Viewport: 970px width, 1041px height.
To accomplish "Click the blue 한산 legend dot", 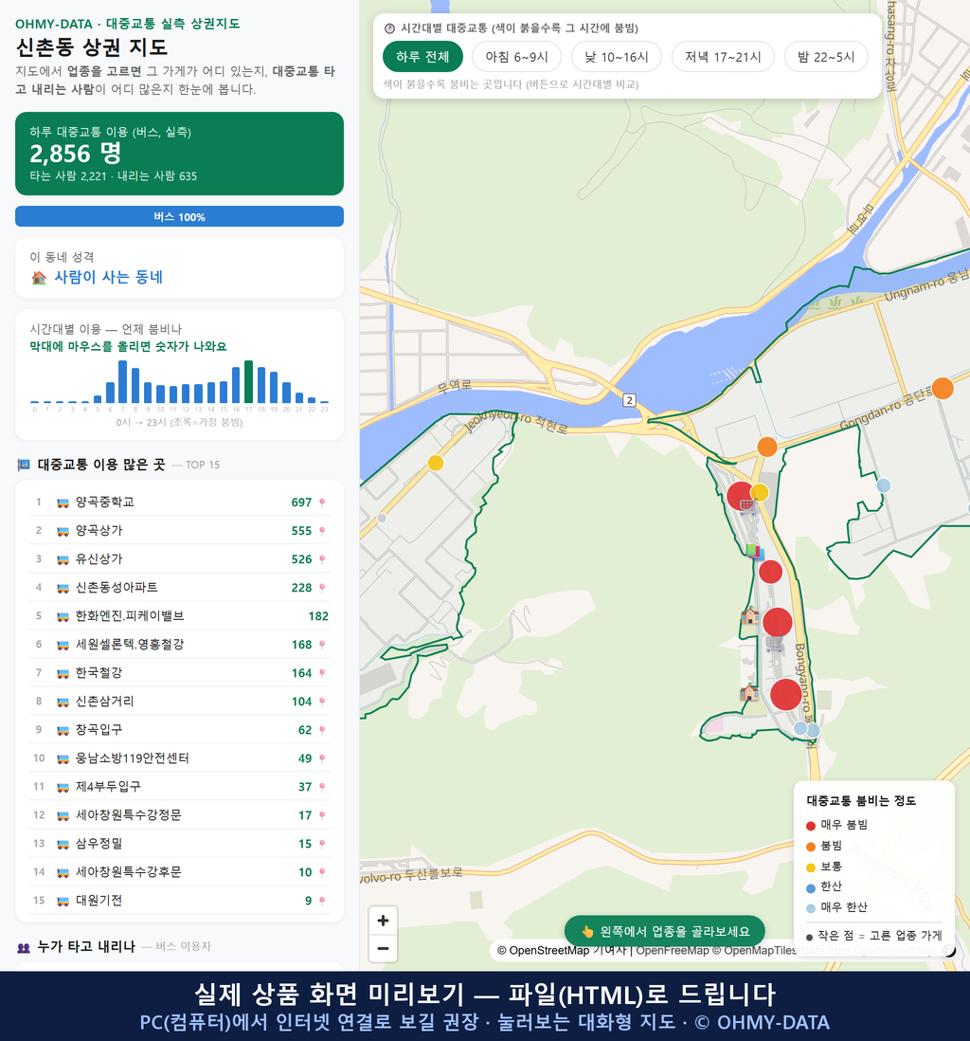I will click(x=810, y=888).
